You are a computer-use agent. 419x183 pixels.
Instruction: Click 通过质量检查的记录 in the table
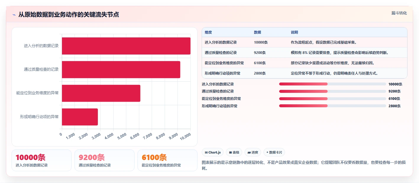click(x=221, y=53)
